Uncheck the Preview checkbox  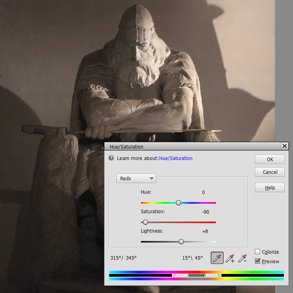pyautogui.click(x=258, y=261)
